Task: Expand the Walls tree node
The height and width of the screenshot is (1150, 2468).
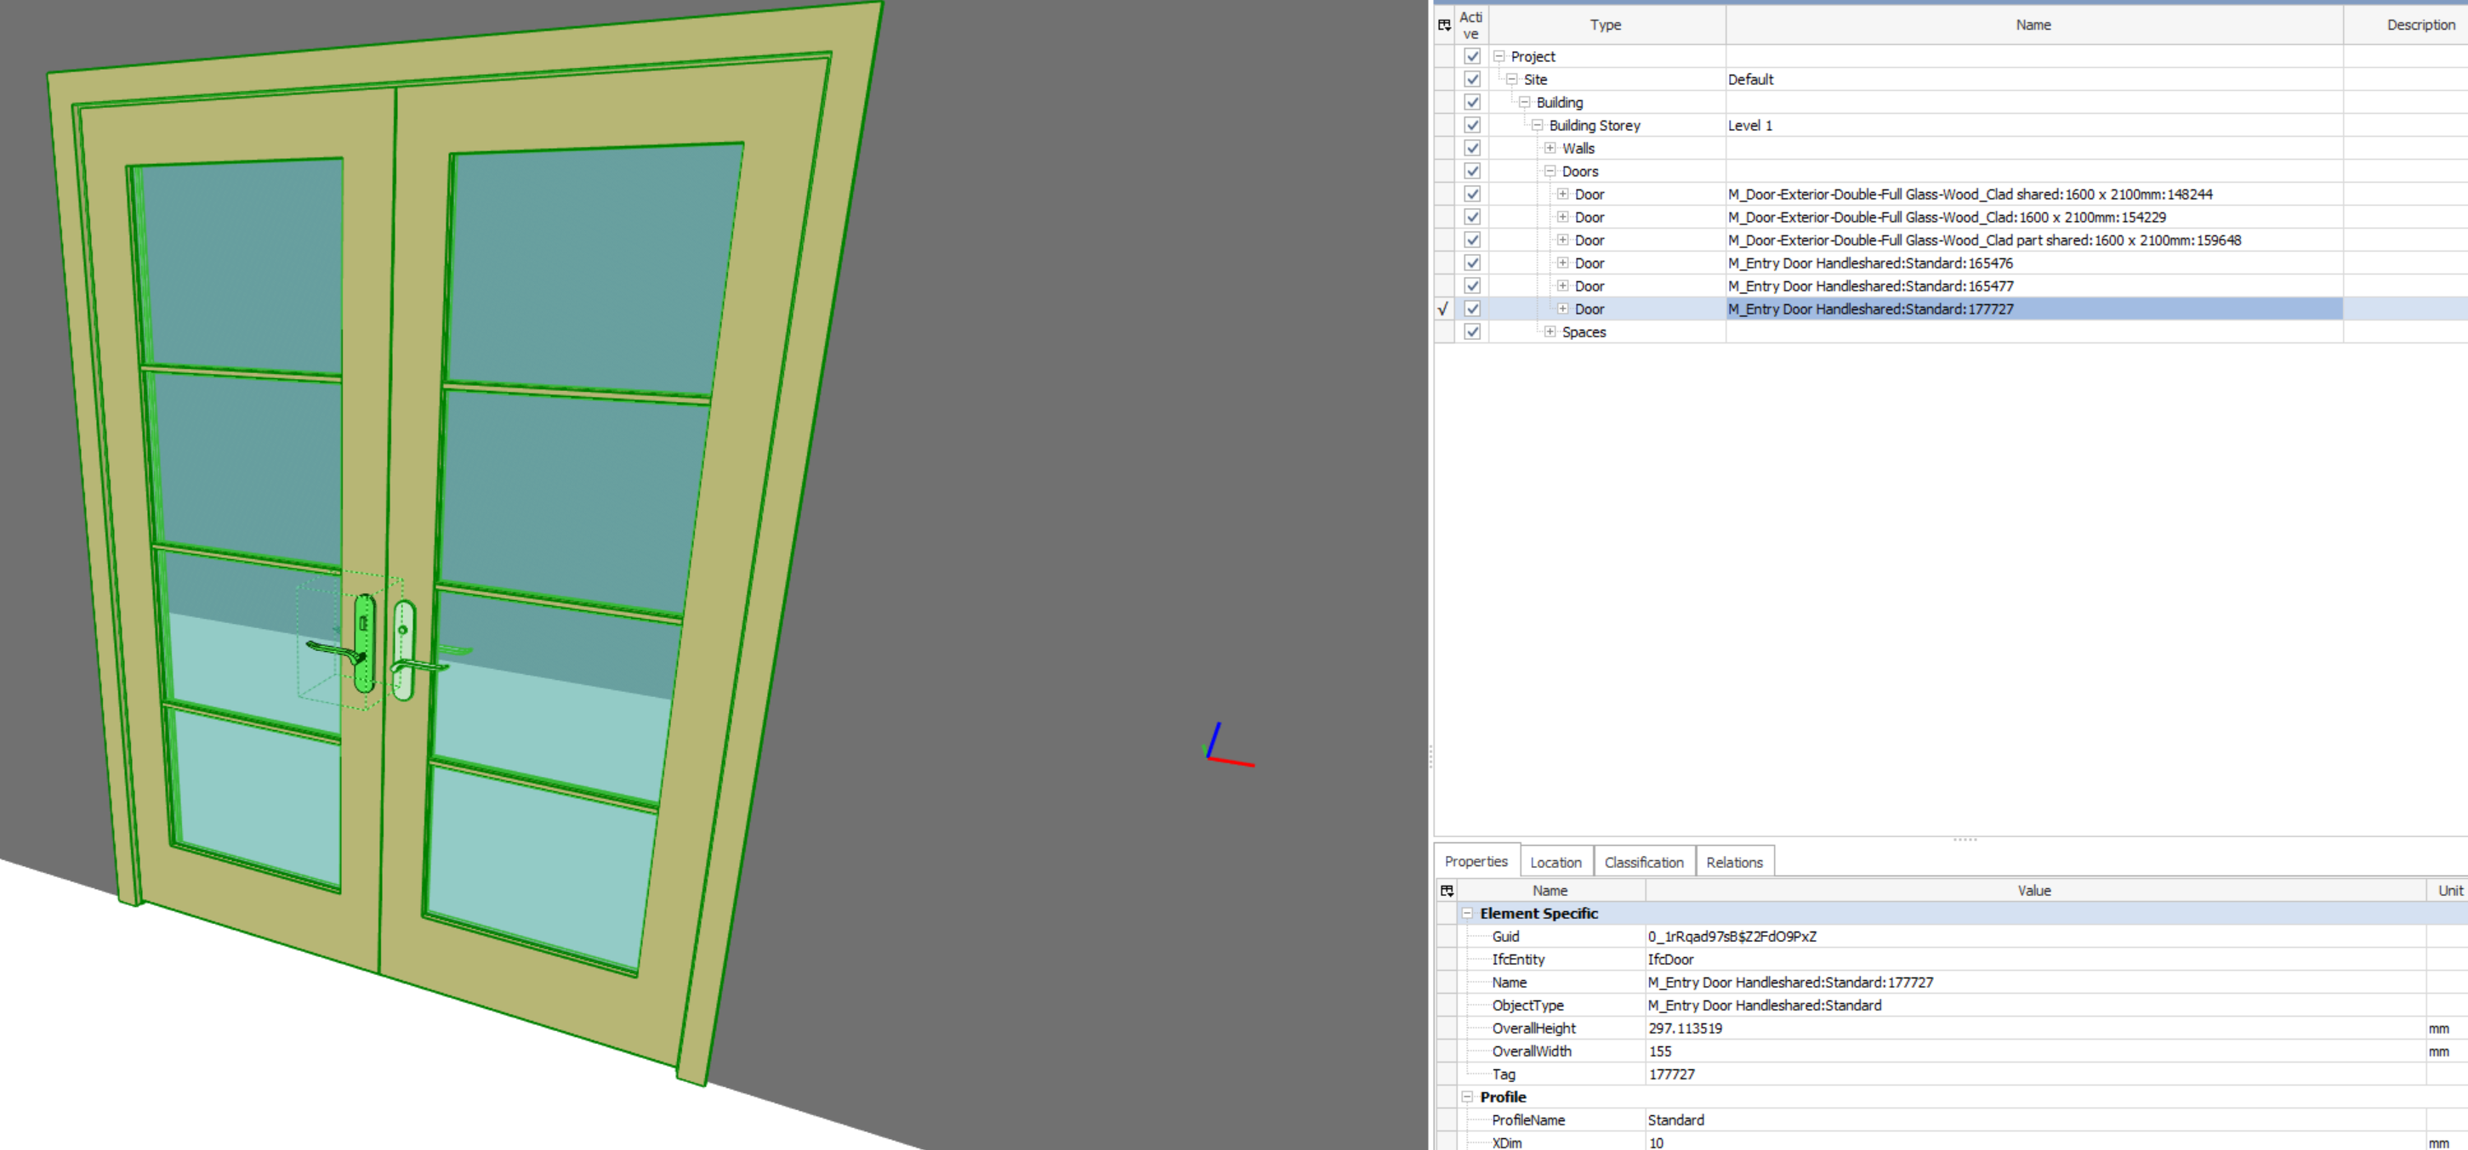Action: [1550, 147]
